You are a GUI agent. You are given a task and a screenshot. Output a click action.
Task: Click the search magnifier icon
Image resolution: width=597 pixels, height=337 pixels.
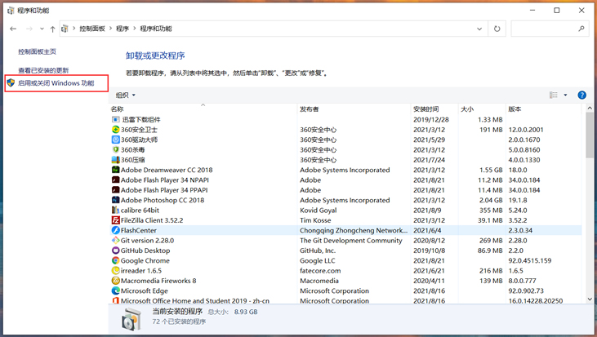point(581,29)
